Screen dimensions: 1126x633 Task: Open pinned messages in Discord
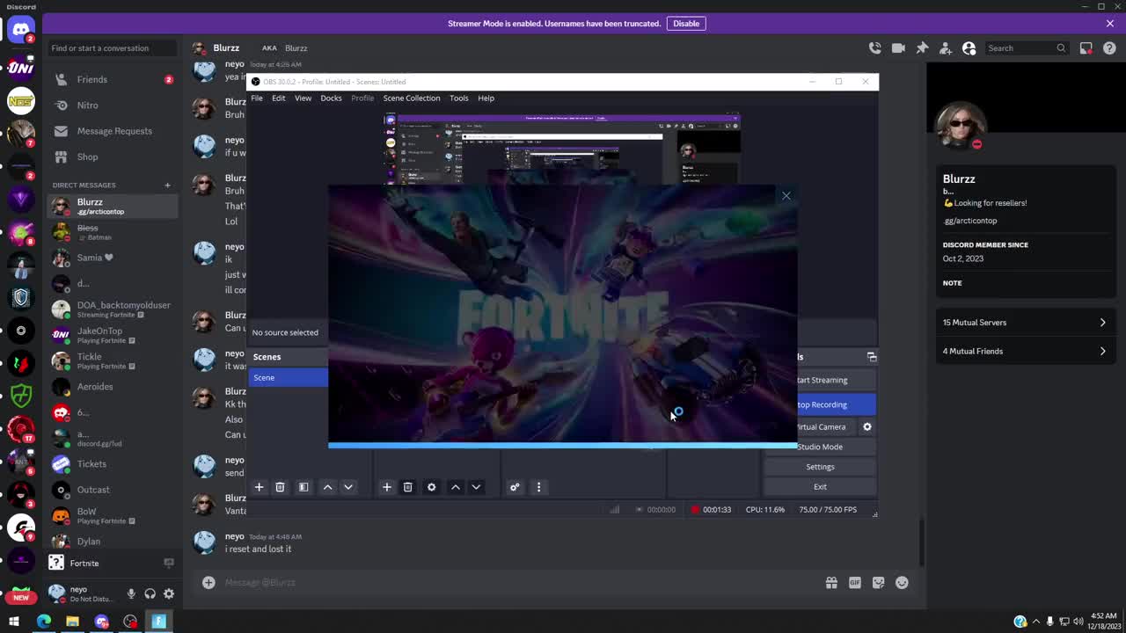click(922, 48)
